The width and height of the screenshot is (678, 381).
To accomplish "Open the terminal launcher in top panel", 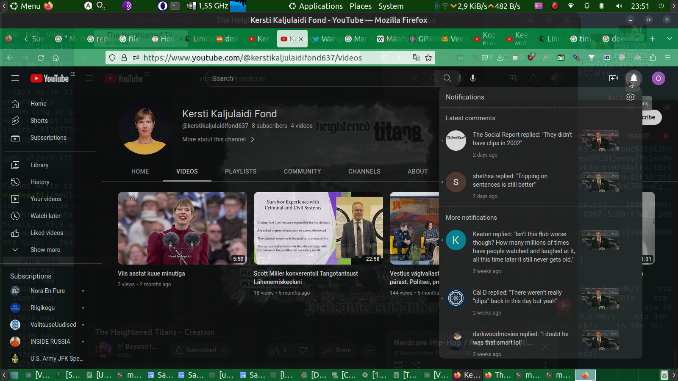I will [x=175, y=6].
